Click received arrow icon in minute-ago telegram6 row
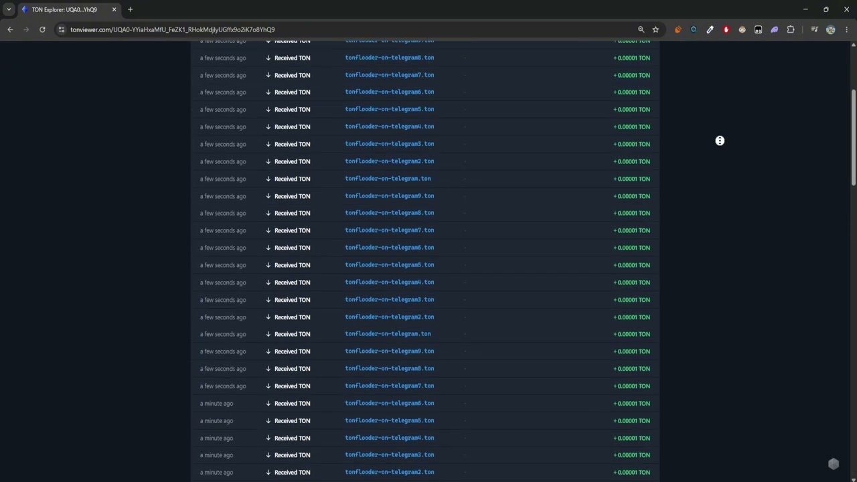Viewport: 857px width, 482px height. point(268,403)
